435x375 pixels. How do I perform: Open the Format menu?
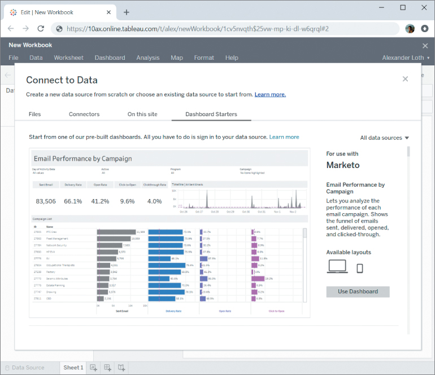tap(204, 58)
